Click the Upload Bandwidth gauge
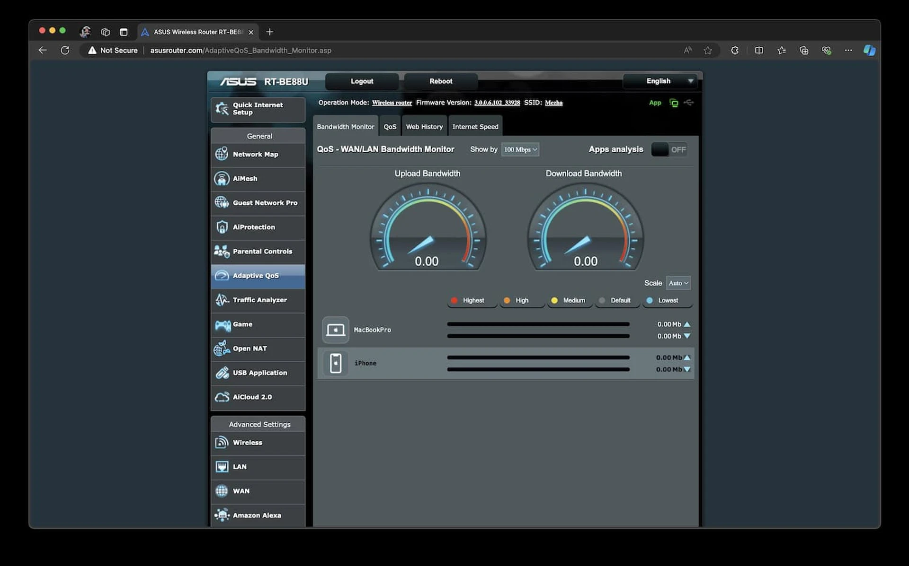909x566 pixels. coord(428,227)
